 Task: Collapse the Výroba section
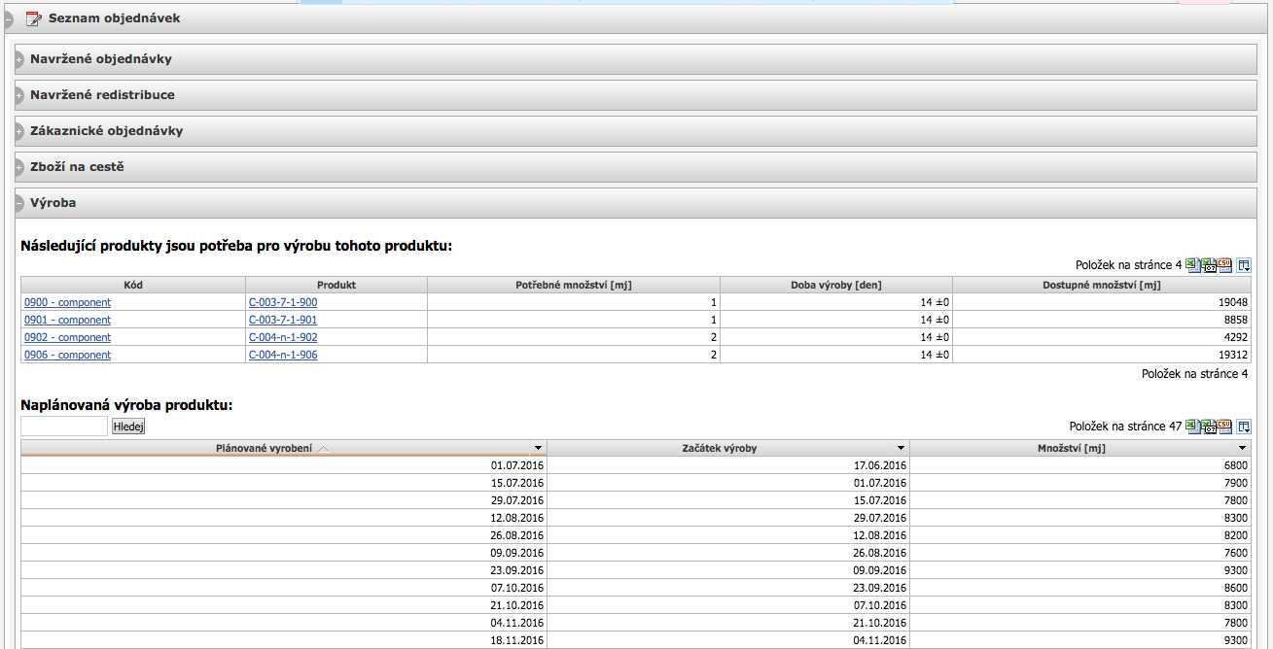tap(19, 203)
